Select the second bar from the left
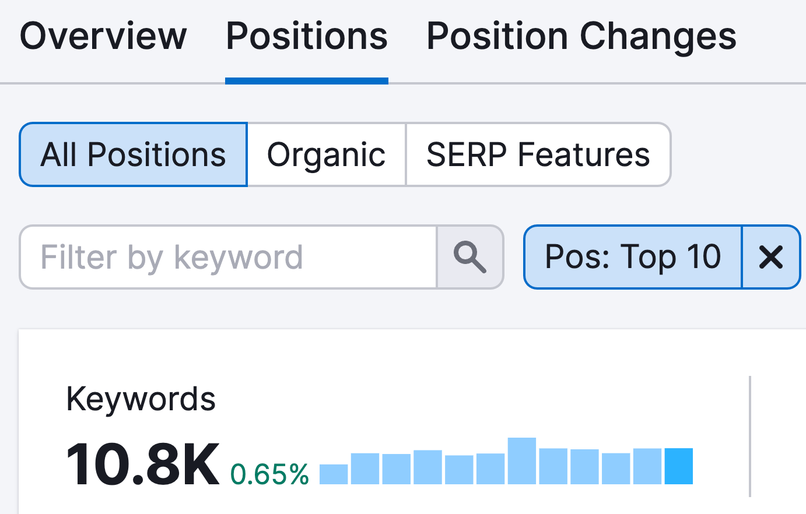Image resolution: width=806 pixels, height=514 pixels. 365,469
